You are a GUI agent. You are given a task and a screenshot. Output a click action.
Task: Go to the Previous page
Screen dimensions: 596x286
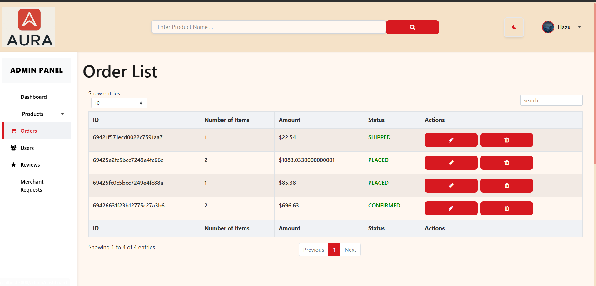pos(314,250)
